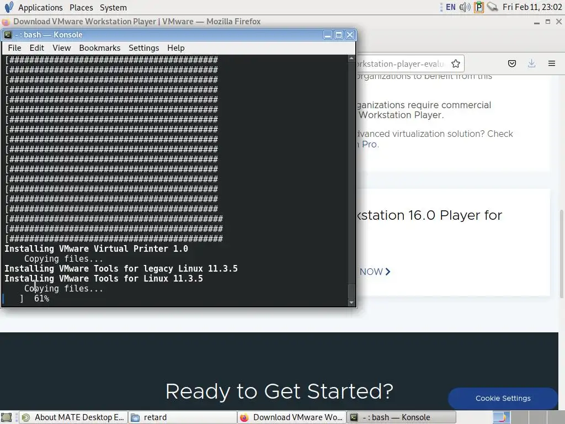Click the 61% progress text in terminal

coord(41,299)
